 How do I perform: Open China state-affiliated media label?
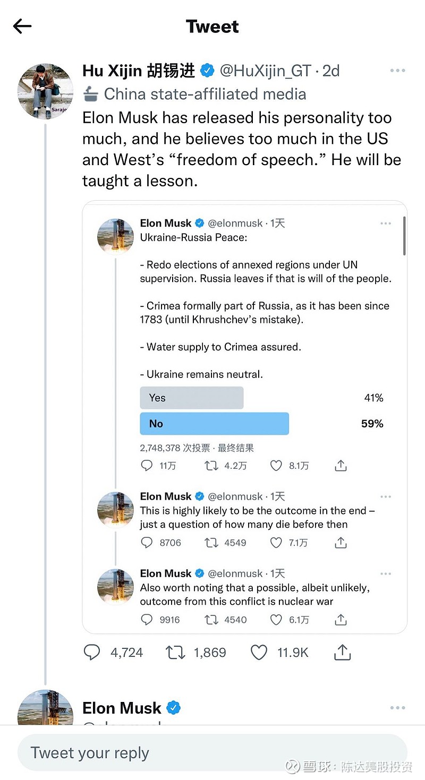[x=205, y=94]
